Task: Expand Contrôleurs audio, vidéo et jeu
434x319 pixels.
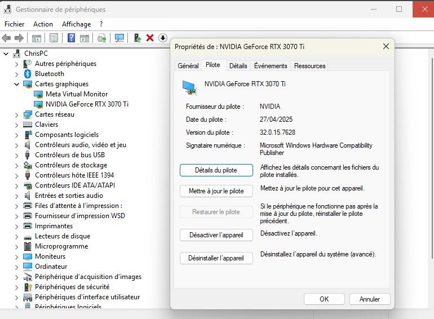Action: pyautogui.click(x=16, y=145)
